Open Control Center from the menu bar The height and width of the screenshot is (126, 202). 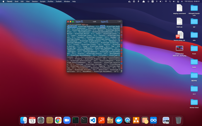click(178, 1)
